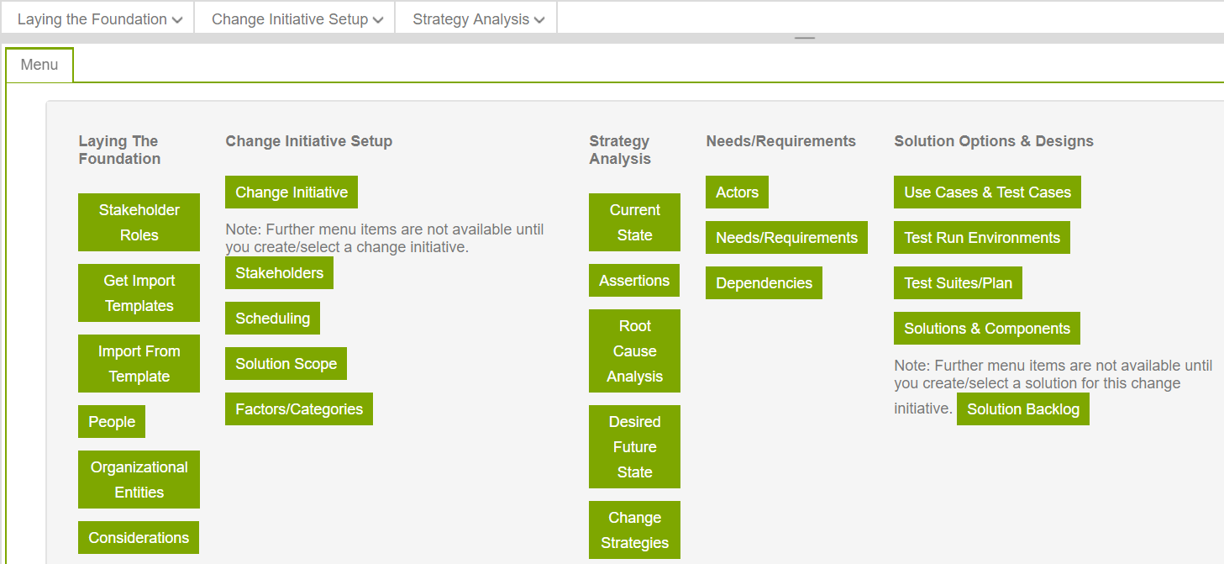
Task: Click the Assertions button
Action: pyautogui.click(x=634, y=281)
